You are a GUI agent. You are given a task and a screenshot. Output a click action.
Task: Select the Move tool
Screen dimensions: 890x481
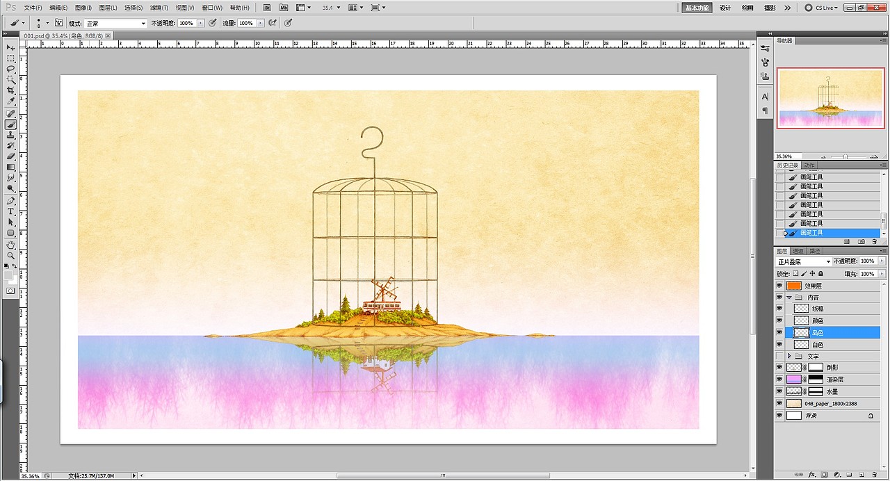(x=11, y=47)
